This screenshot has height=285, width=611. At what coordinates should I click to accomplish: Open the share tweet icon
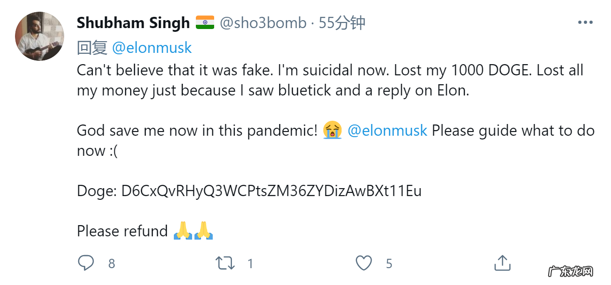[502, 263]
